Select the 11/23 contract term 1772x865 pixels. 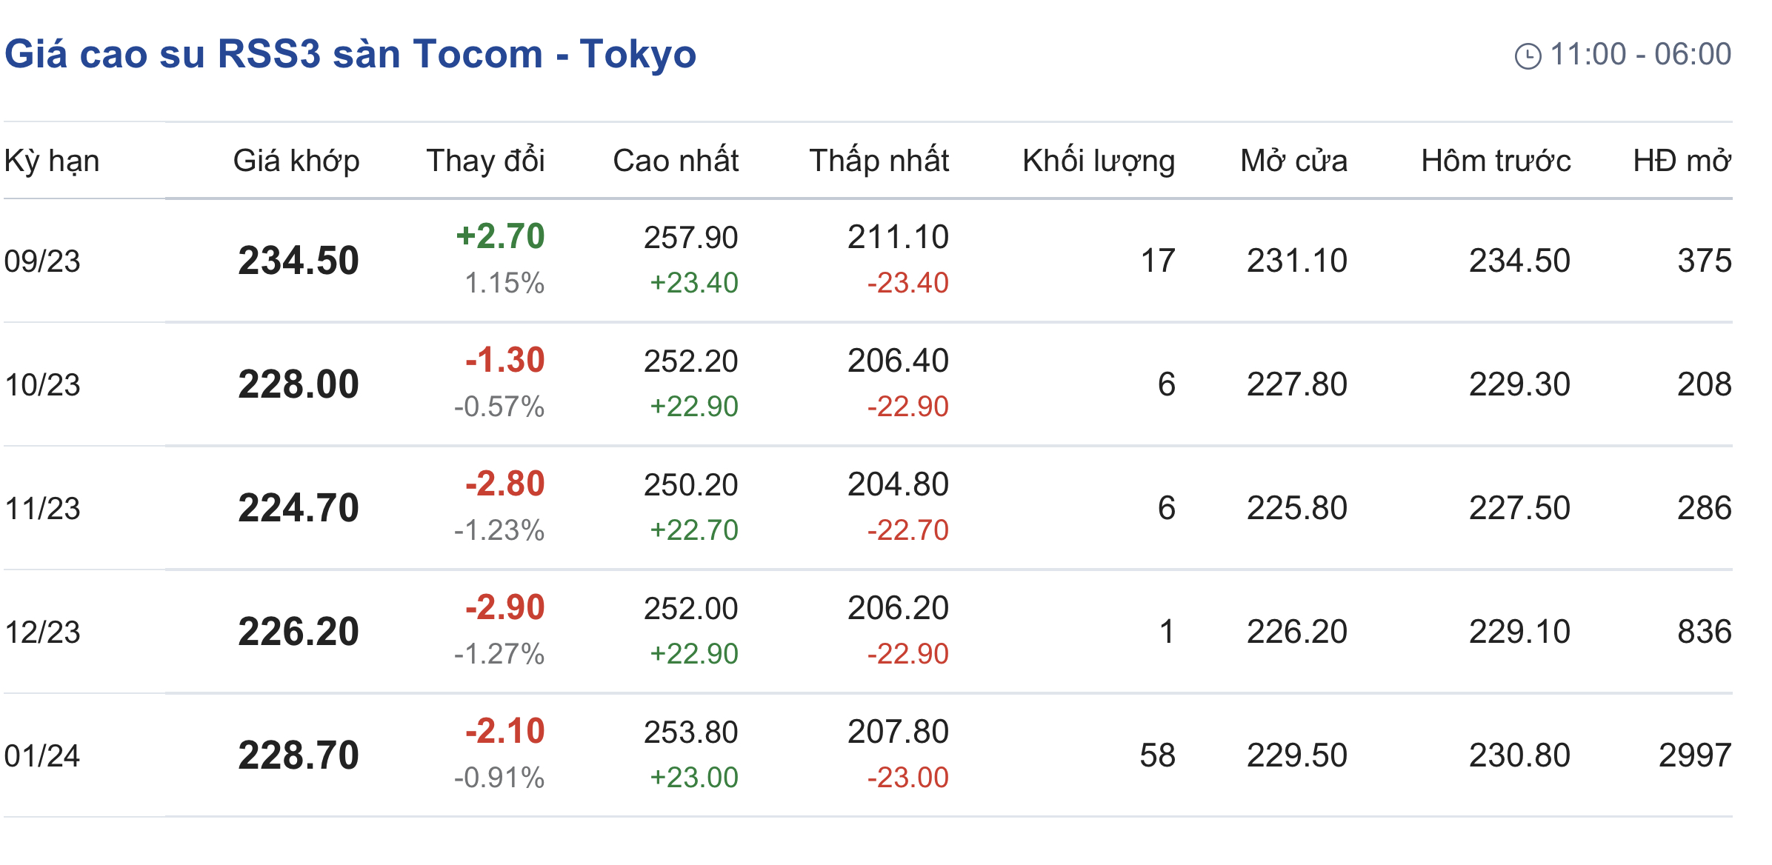tap(42, 508)
